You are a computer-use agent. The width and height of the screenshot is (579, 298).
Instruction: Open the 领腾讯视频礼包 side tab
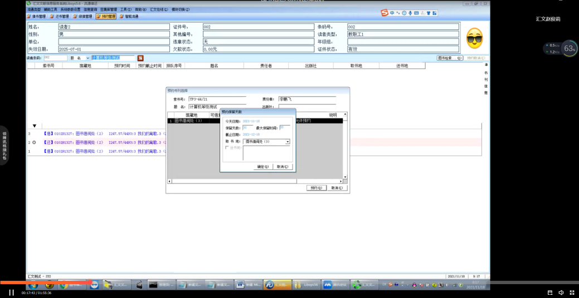4,145
